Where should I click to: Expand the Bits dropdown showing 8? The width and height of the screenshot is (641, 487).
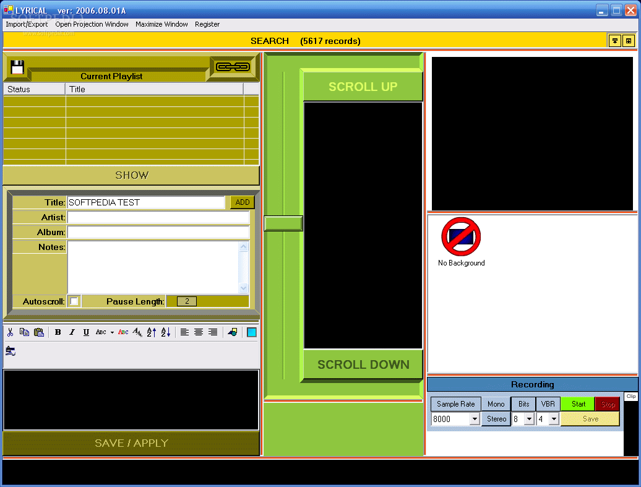point(529,419)
